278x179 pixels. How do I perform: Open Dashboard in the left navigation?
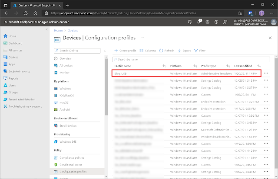click(13, 43)
